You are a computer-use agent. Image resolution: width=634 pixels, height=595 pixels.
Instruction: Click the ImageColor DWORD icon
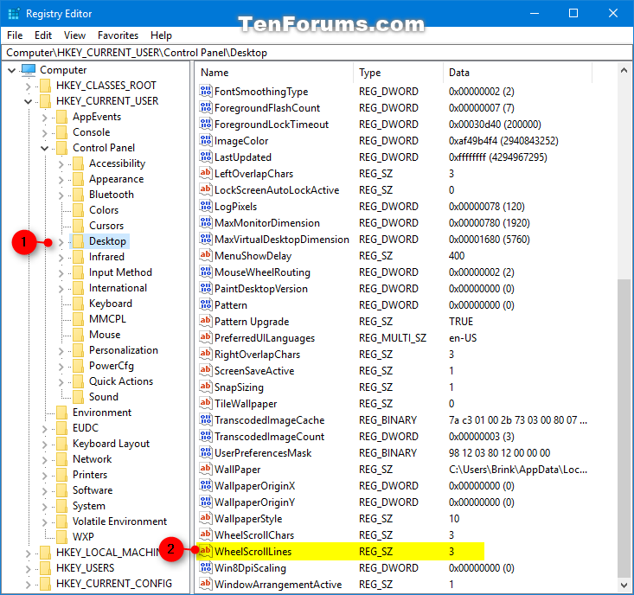point(205,140)
